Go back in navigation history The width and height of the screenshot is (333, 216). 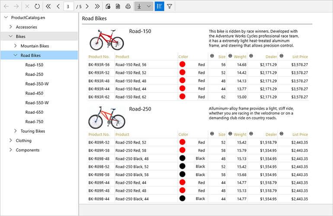click(6, 6)
